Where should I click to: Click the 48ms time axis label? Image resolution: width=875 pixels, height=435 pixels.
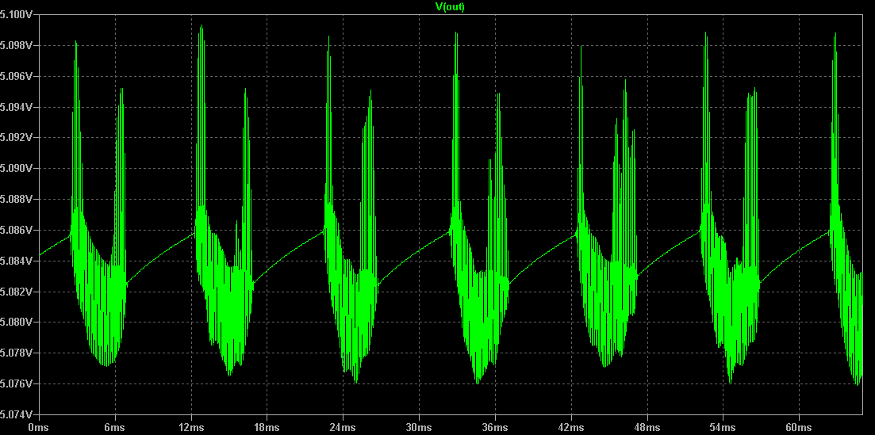pyautogui.click(x=647, y=428)
